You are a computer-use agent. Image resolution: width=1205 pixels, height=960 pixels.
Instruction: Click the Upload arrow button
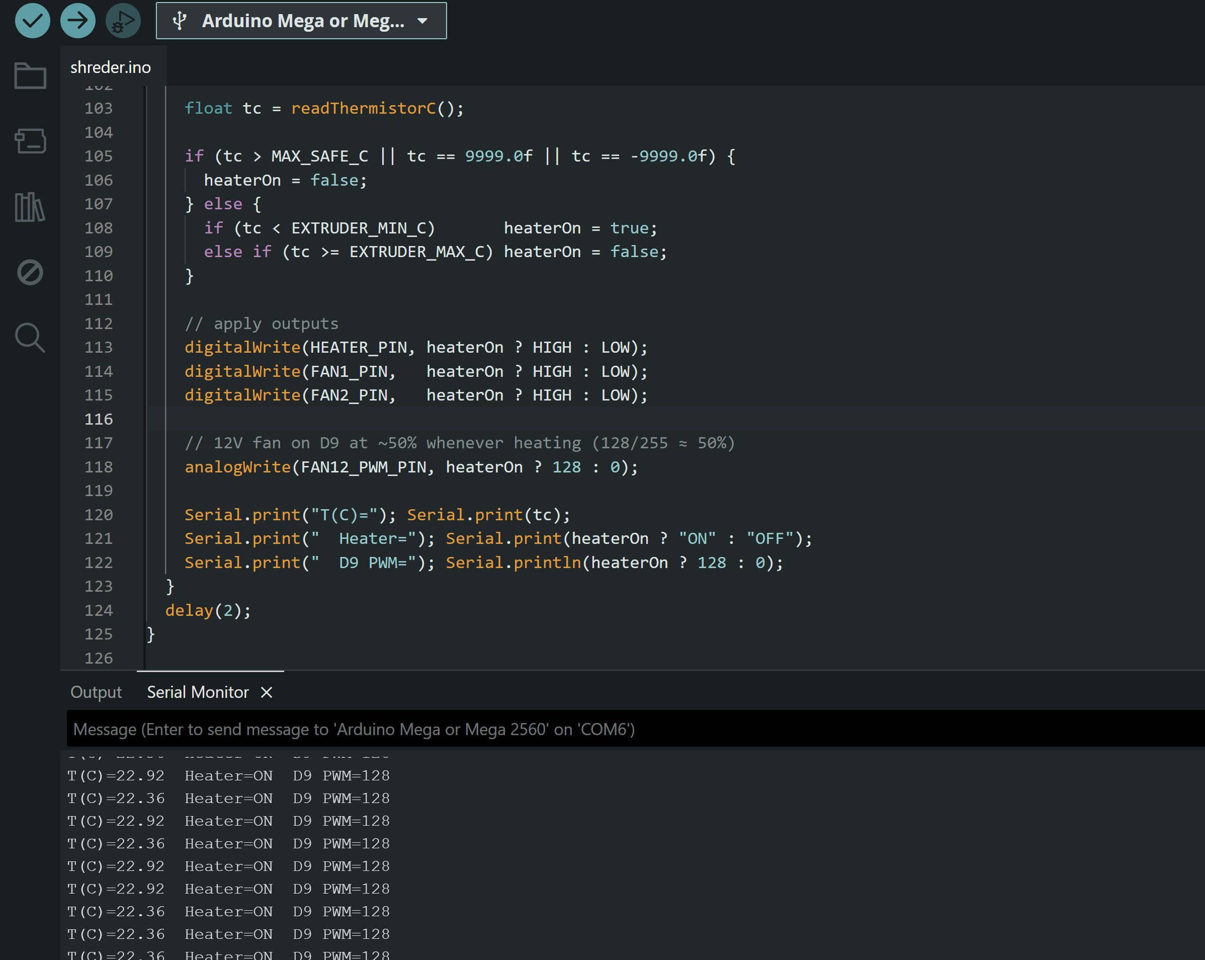click(x=77, y=21)
